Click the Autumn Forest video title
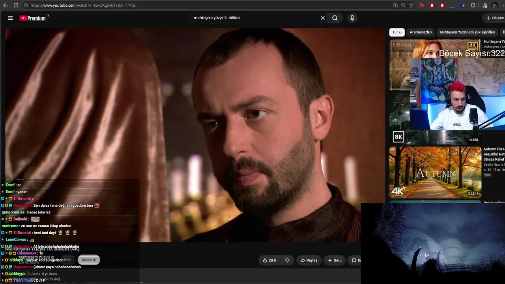The height and width of the screenshot is (284, 505). pyautogui.click(x=494, y=154)
